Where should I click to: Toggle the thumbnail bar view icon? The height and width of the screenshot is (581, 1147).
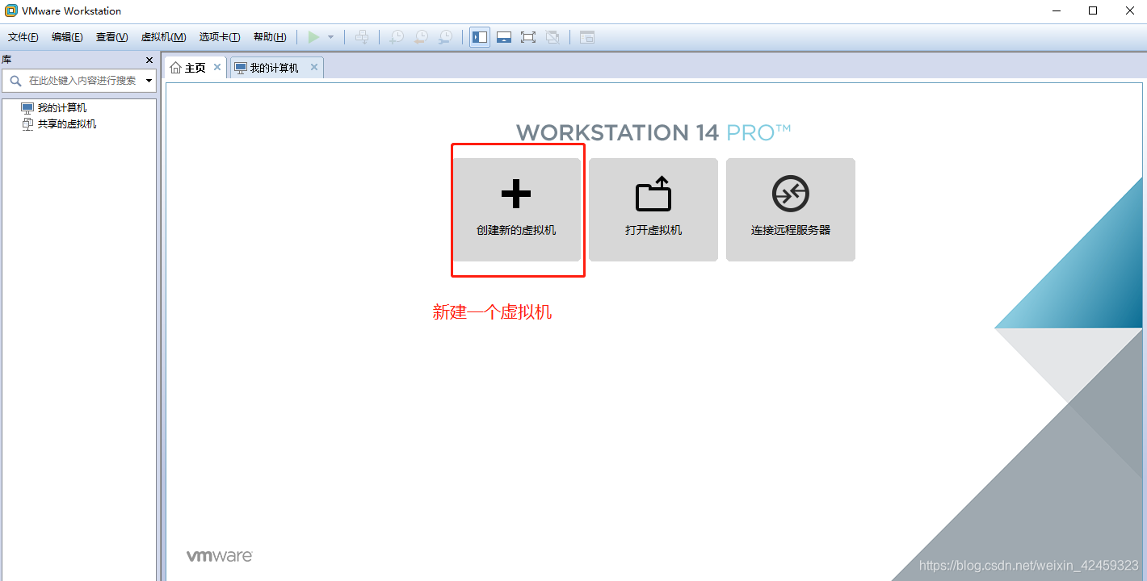tap(504, 37)
